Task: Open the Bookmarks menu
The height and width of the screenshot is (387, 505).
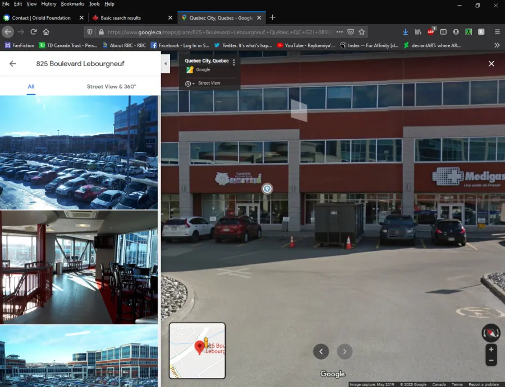Action: pyautogui.click(x=72, y=4)
